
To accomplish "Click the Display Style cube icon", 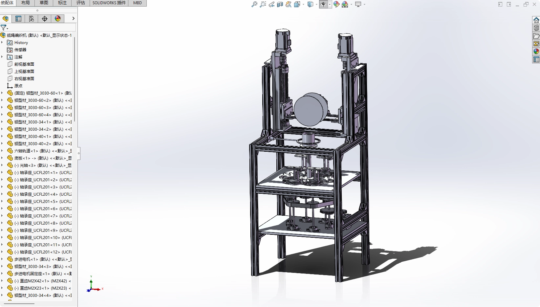I will point(310,4).
